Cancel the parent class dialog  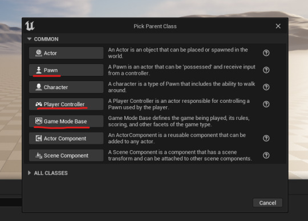click(268, 203)
